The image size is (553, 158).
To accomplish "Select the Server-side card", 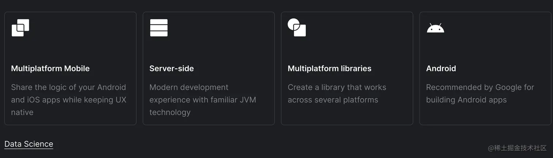I will pyautogui.click(x=208, y=68).
